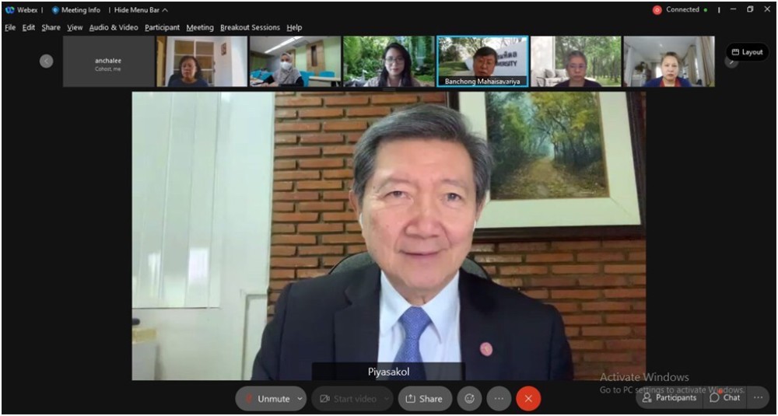This screenshot has width=778, height=416.
Task: Hide the menu bar
Action: pos(140,10)
